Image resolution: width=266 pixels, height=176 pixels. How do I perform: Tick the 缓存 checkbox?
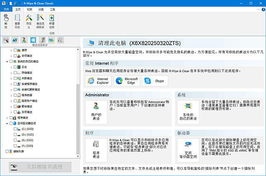point(15,50)
